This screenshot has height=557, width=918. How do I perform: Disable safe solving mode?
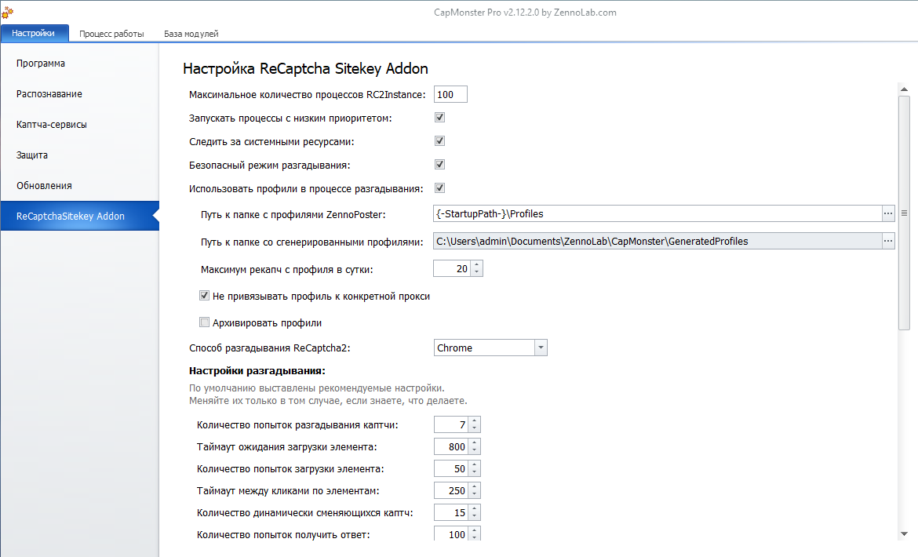439,164
